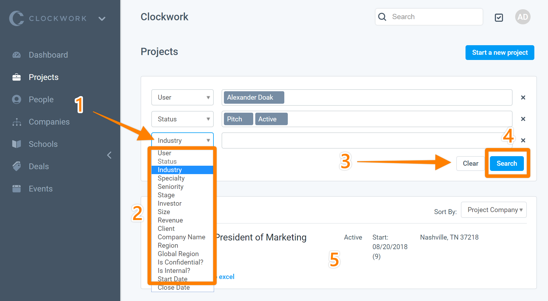Click the magnifying glass search icon
548x301 pixels.
382,17
